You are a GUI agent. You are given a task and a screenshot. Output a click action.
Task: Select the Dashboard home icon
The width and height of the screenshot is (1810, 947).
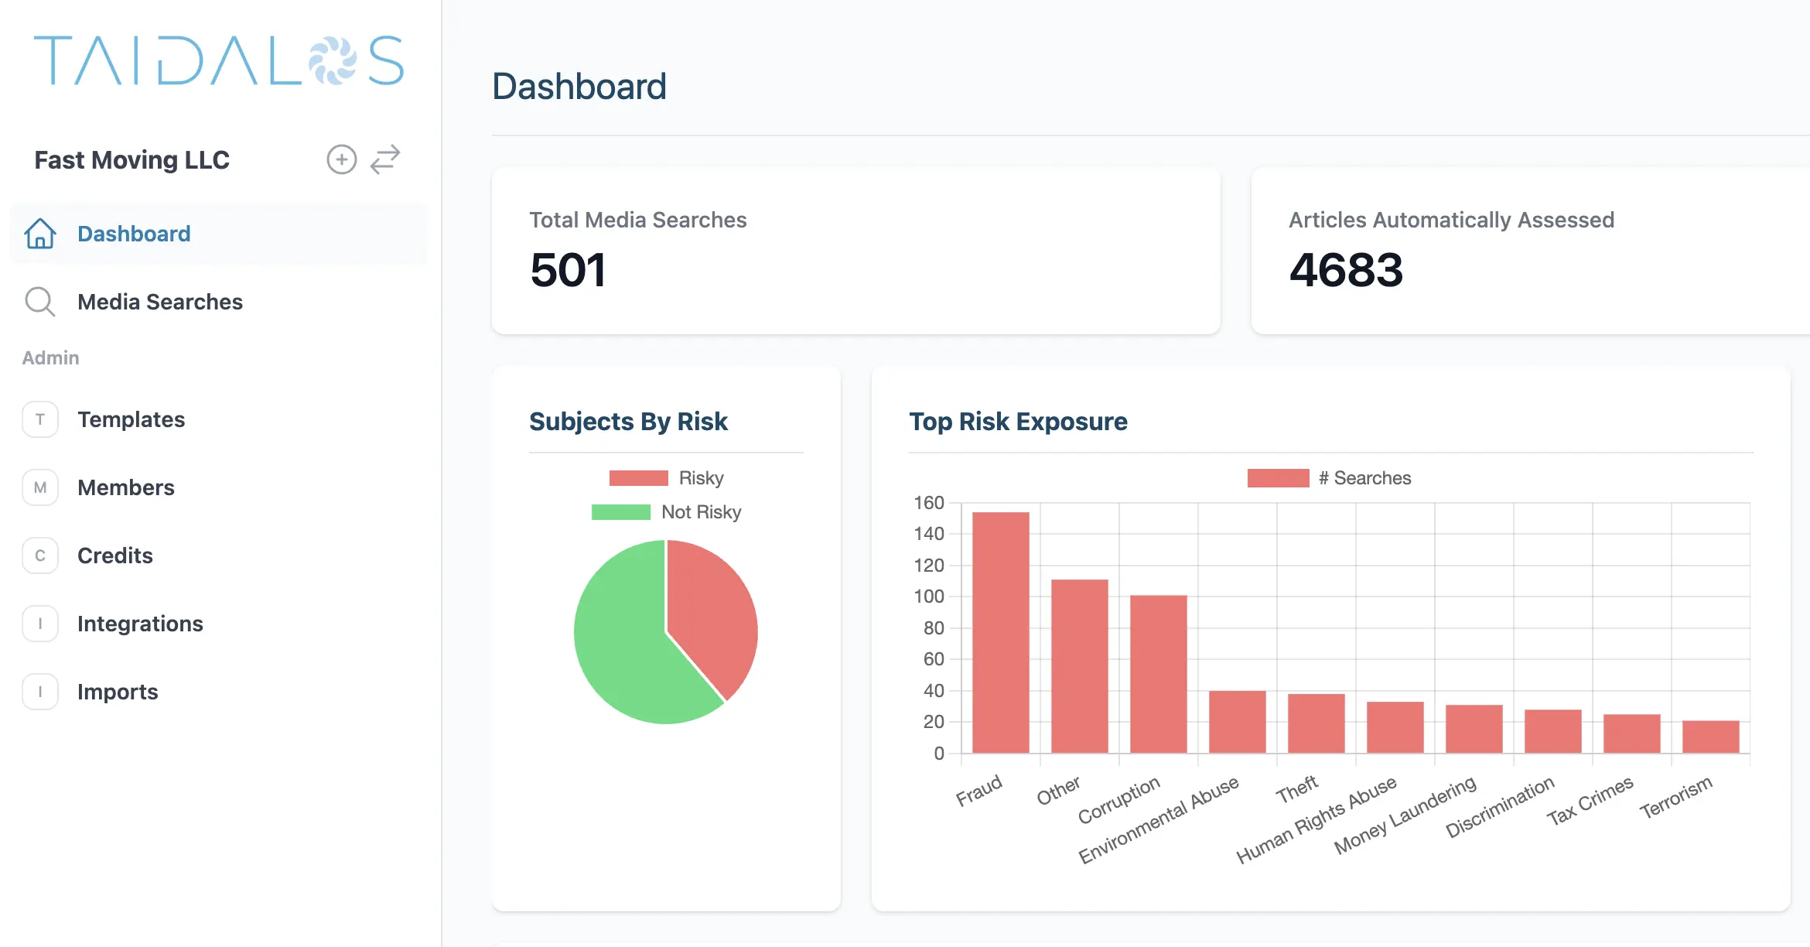tap(39, 234)
